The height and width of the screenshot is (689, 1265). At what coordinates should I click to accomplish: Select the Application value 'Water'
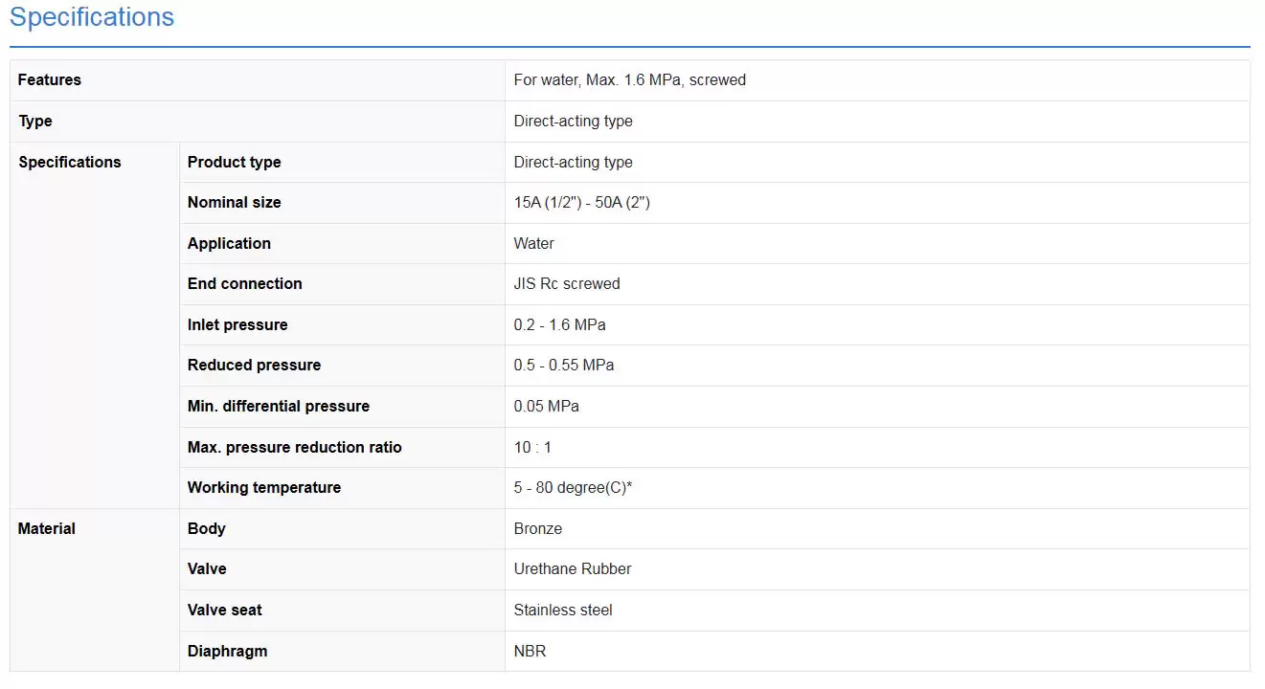point(534,244)
